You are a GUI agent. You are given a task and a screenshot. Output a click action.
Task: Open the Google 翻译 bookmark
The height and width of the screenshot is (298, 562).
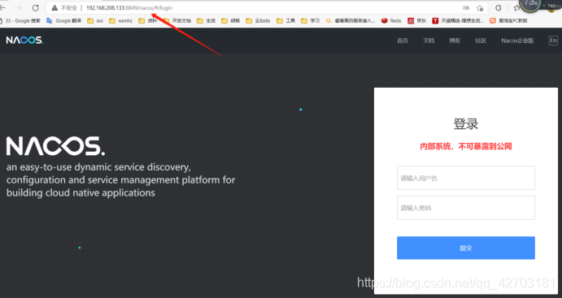click(63, 21)
